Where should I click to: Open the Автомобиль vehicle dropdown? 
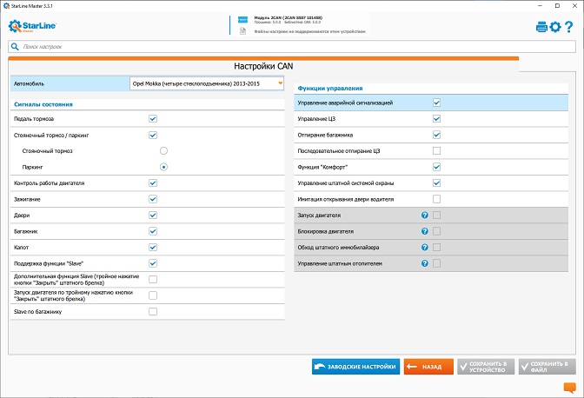tap(207, 83)
